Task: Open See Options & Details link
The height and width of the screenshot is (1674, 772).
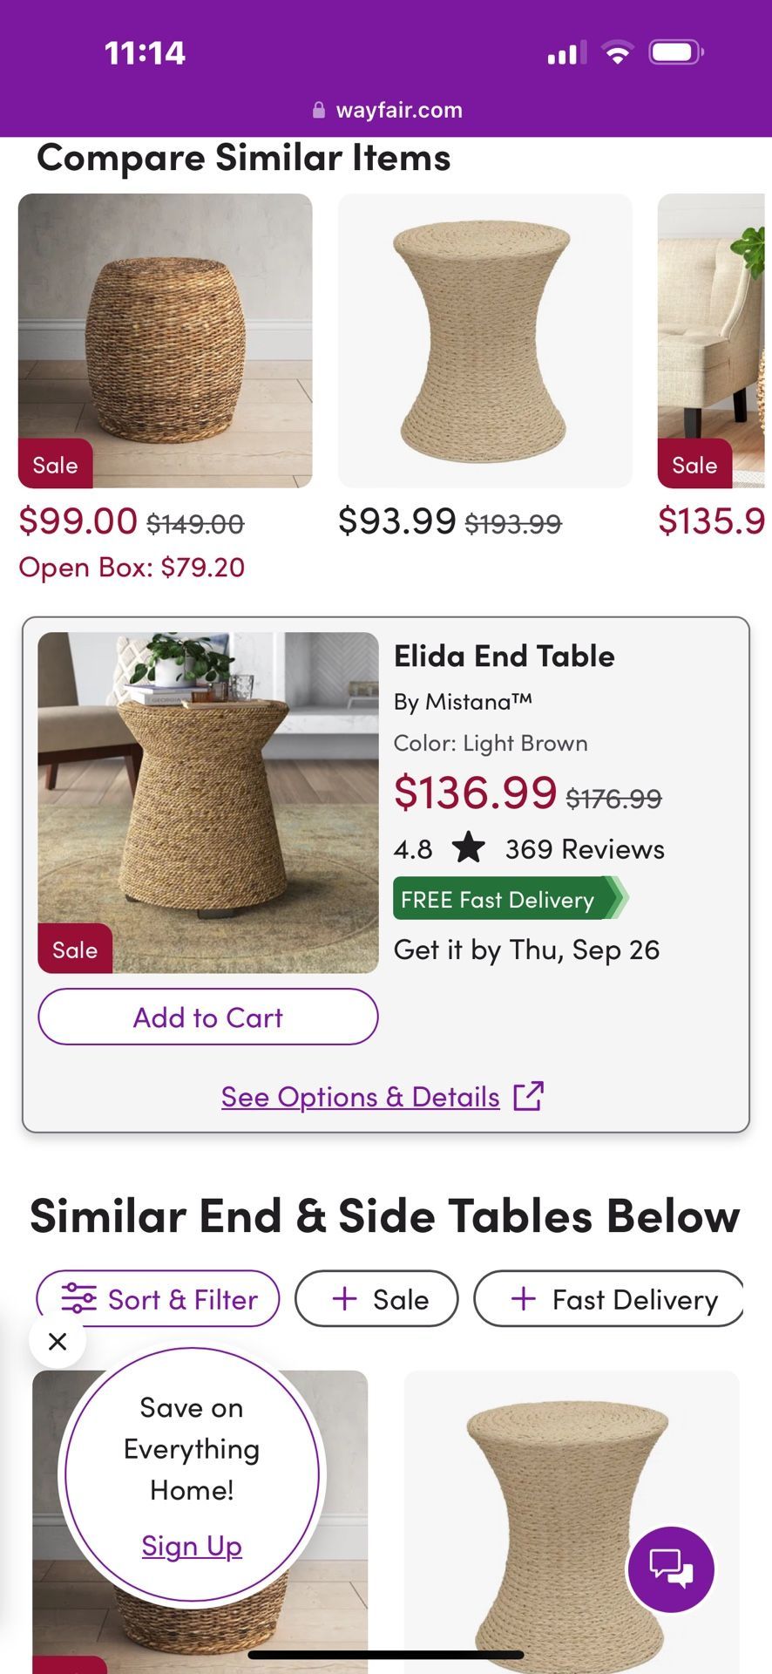Action: pyautogui.click(x=360, y=1097)
